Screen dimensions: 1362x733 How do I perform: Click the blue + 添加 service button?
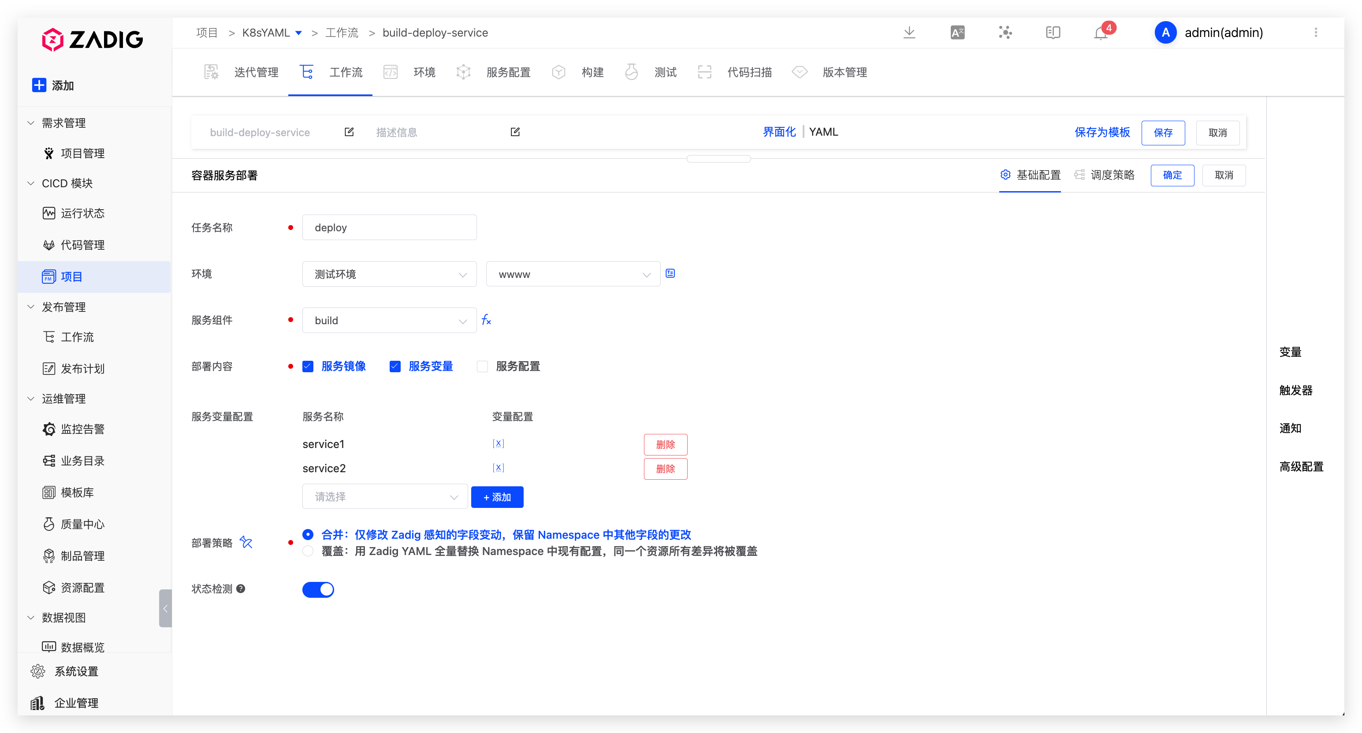(497, 497)
